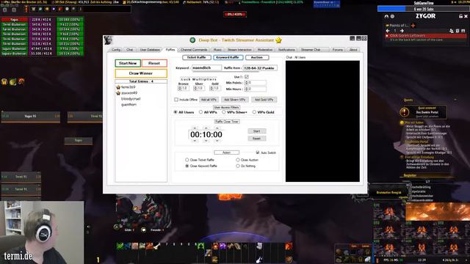Switch to Auction mode

257,57
